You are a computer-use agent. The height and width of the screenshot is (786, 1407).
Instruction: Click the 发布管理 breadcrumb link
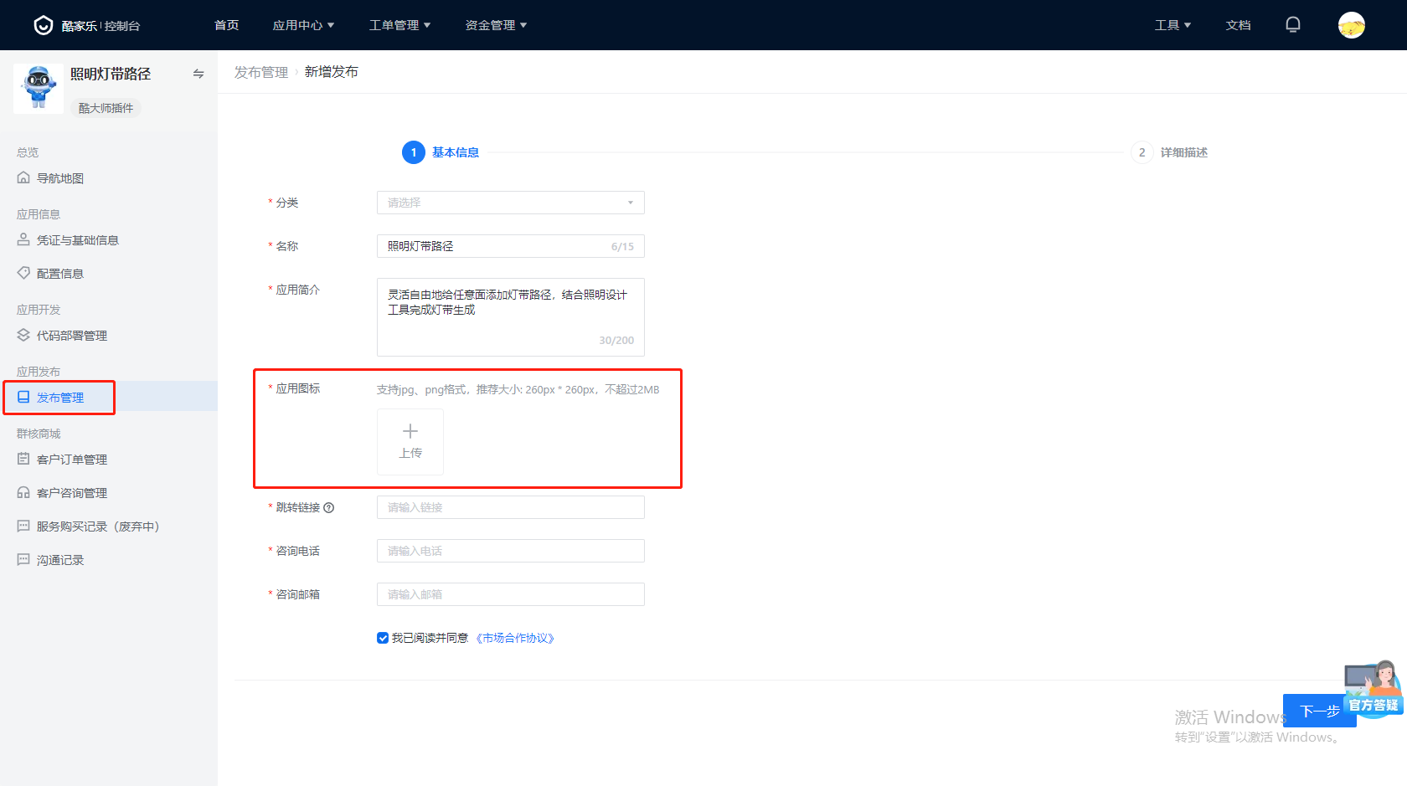[x=260, y=72]
